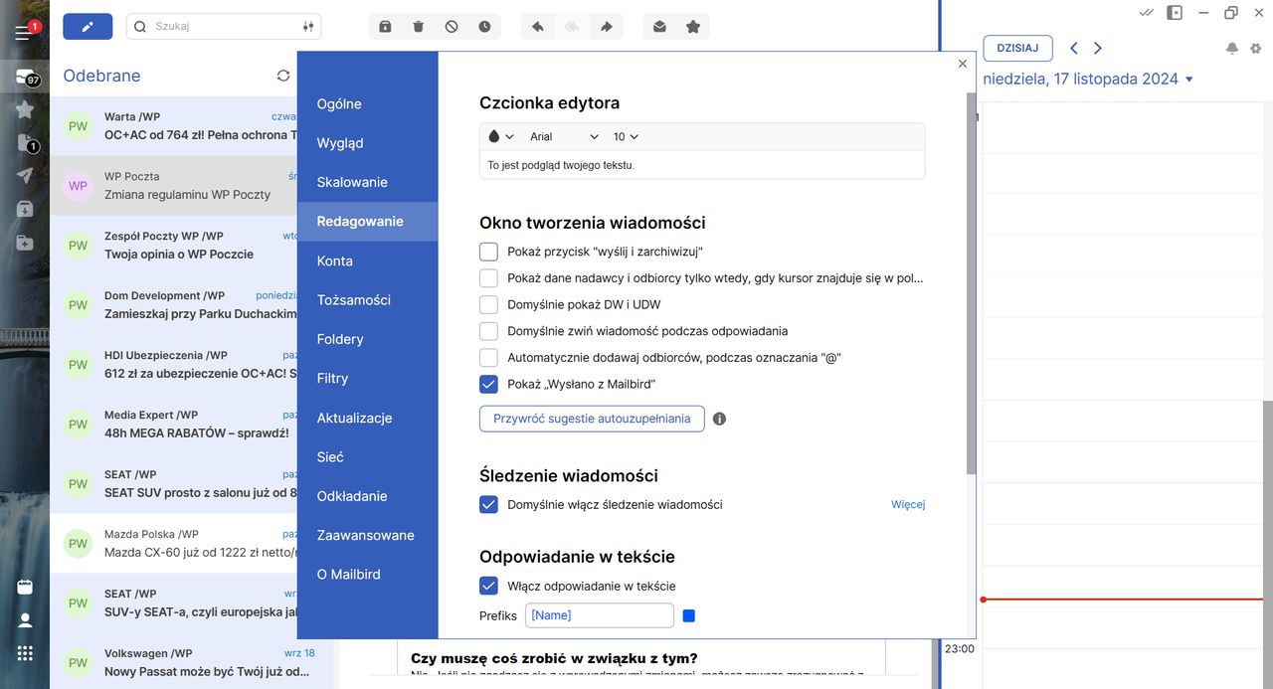
Task: Open sent folder paper plane icon
Action: click(25, 176)
